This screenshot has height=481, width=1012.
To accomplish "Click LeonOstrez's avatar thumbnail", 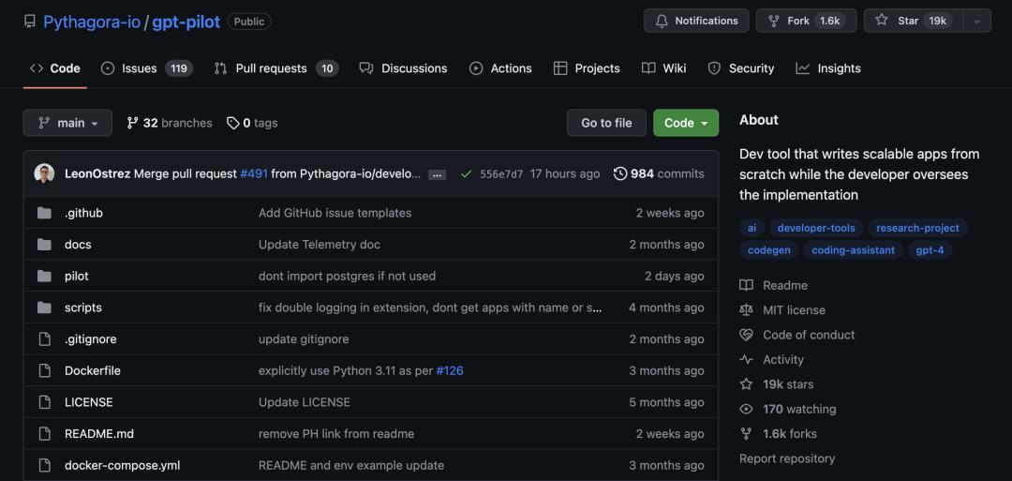I will click(x=44, y=173).
